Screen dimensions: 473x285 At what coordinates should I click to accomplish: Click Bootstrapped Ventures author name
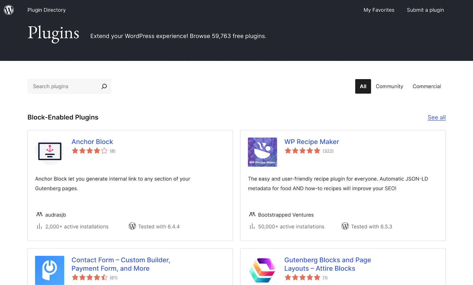coord(286,215)
